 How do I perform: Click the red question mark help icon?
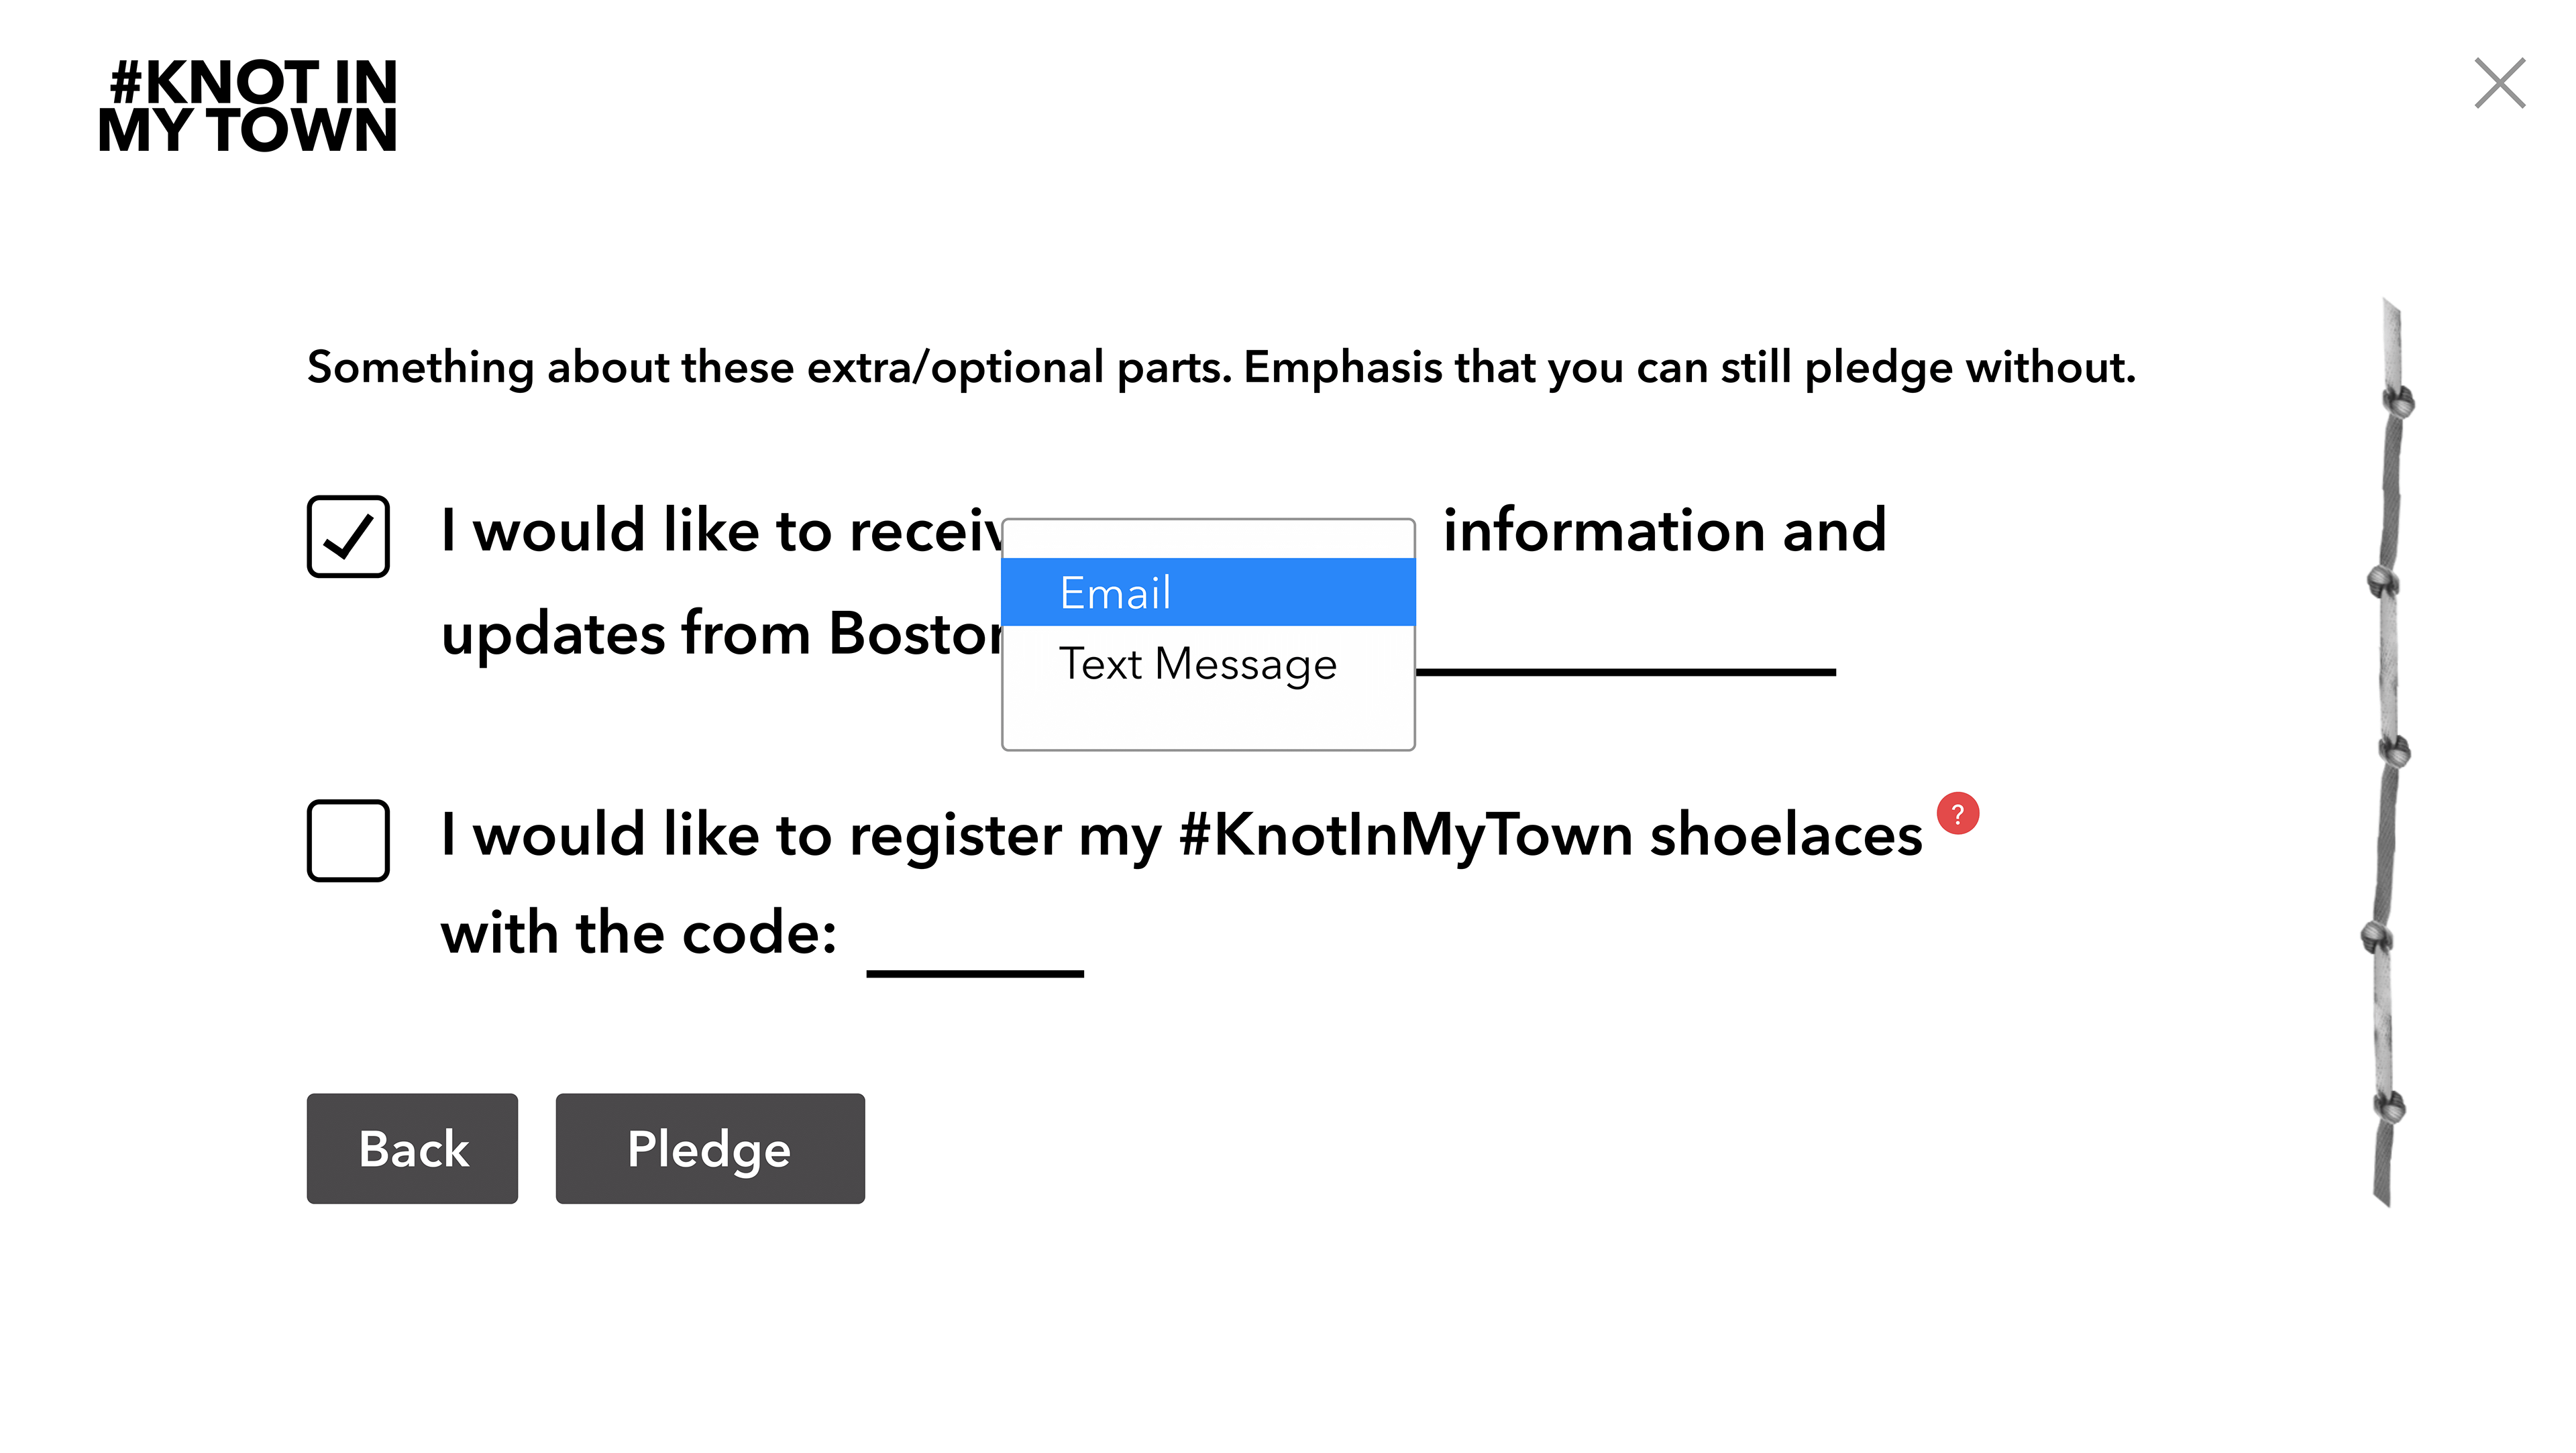point(1957,813)
